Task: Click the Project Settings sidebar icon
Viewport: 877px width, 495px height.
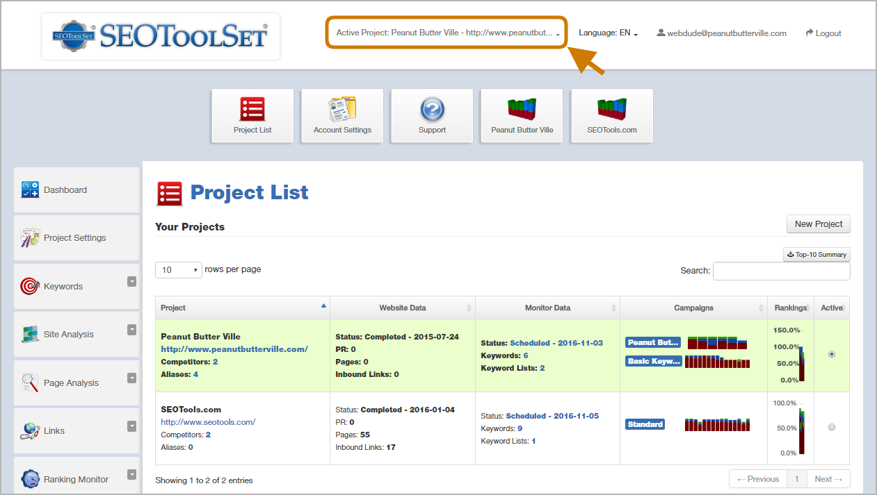Action: (30, 237)
